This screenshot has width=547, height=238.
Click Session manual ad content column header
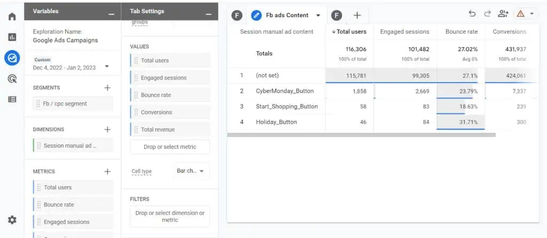(x=277, y=31)
